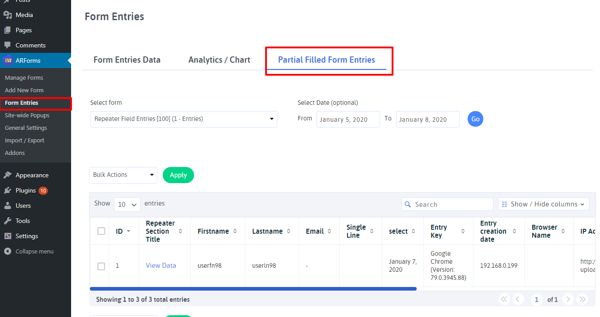The image size is (600, 317).
Task: Click the blue horizontal table scrollbar
Action: [x=253, y=289]
